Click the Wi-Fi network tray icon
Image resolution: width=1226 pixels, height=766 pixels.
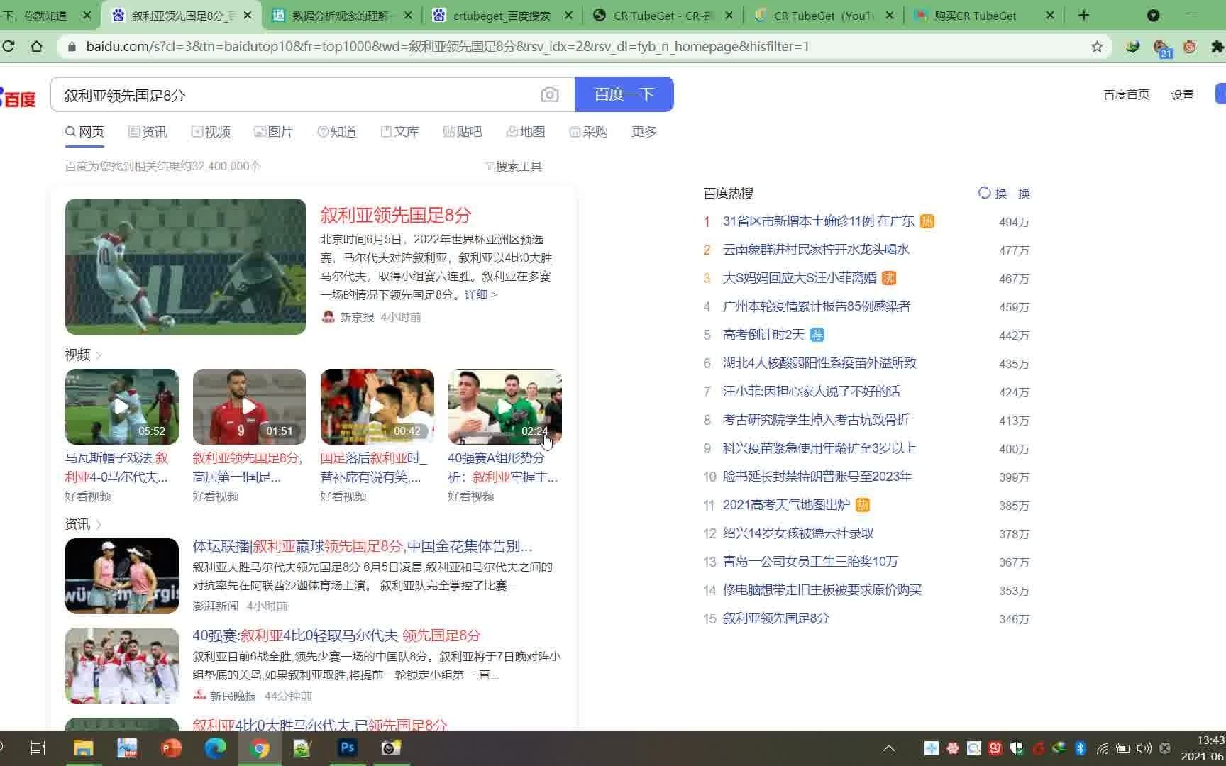1102,748
